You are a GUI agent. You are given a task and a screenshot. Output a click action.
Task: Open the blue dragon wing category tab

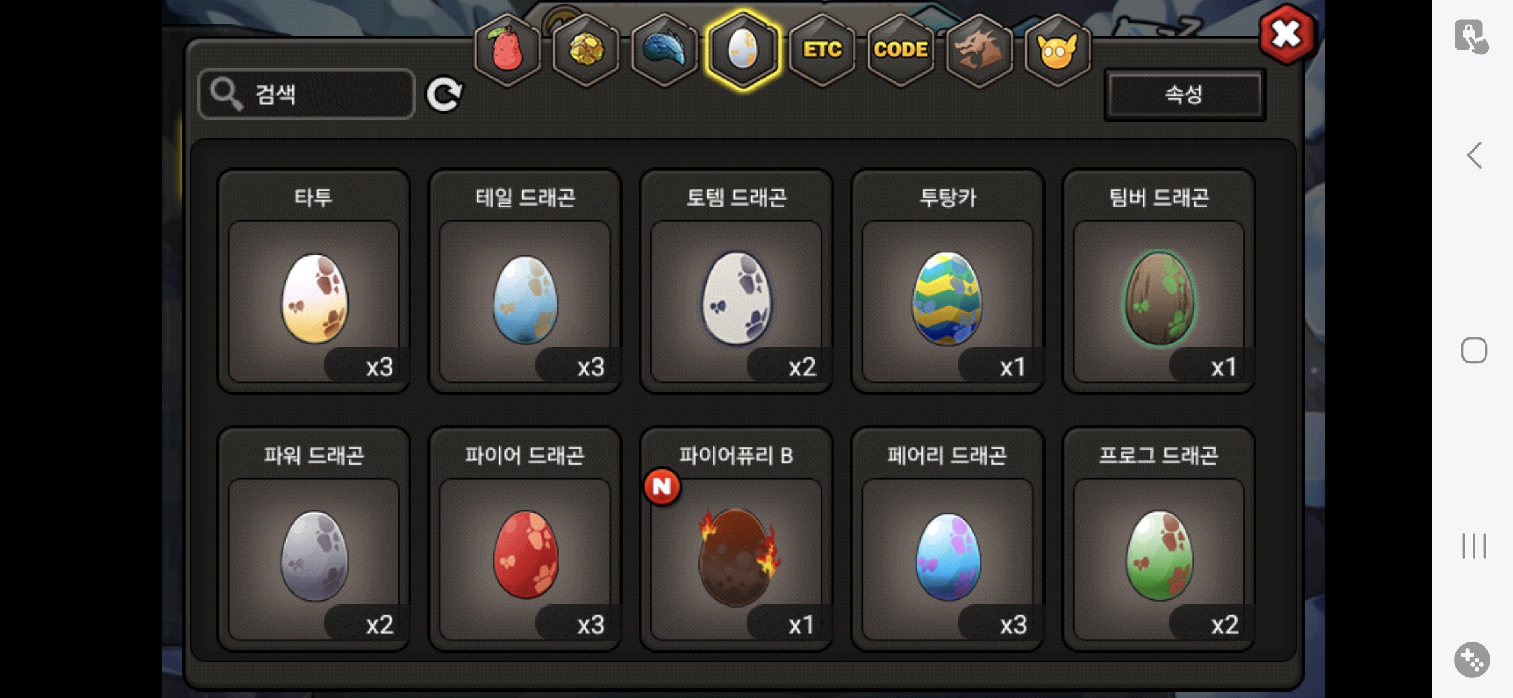pyautogui.click(x=665, y=50)
